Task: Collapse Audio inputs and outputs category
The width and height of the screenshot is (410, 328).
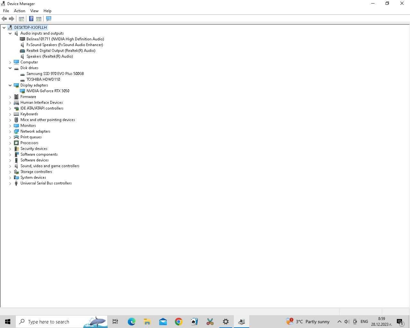Action: point(10,33)
